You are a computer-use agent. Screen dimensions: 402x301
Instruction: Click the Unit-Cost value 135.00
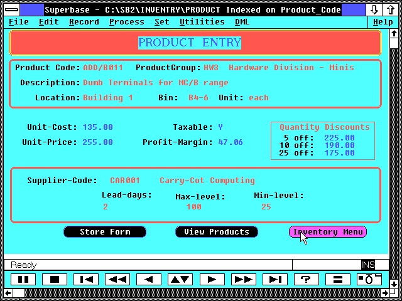98,127
